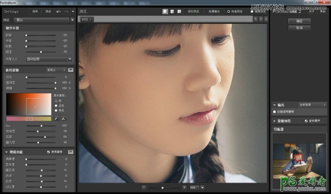Click the zoom in plus button

tap(184, 188)
